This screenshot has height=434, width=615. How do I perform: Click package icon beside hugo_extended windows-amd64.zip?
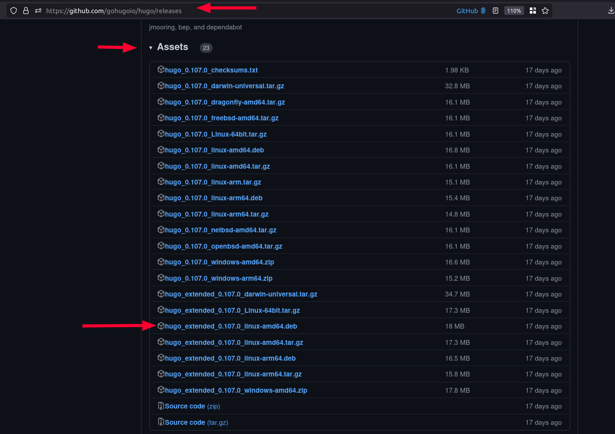161,390
